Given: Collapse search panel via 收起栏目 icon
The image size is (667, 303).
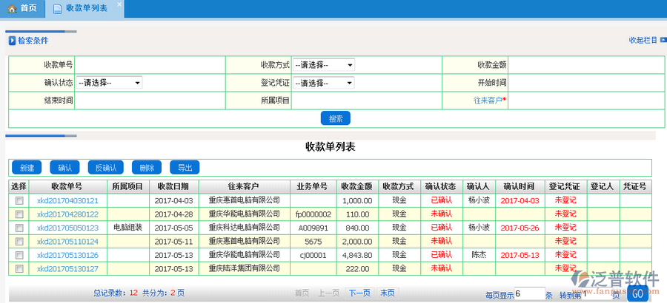Looking at the screenshot, I should [662, 41].
